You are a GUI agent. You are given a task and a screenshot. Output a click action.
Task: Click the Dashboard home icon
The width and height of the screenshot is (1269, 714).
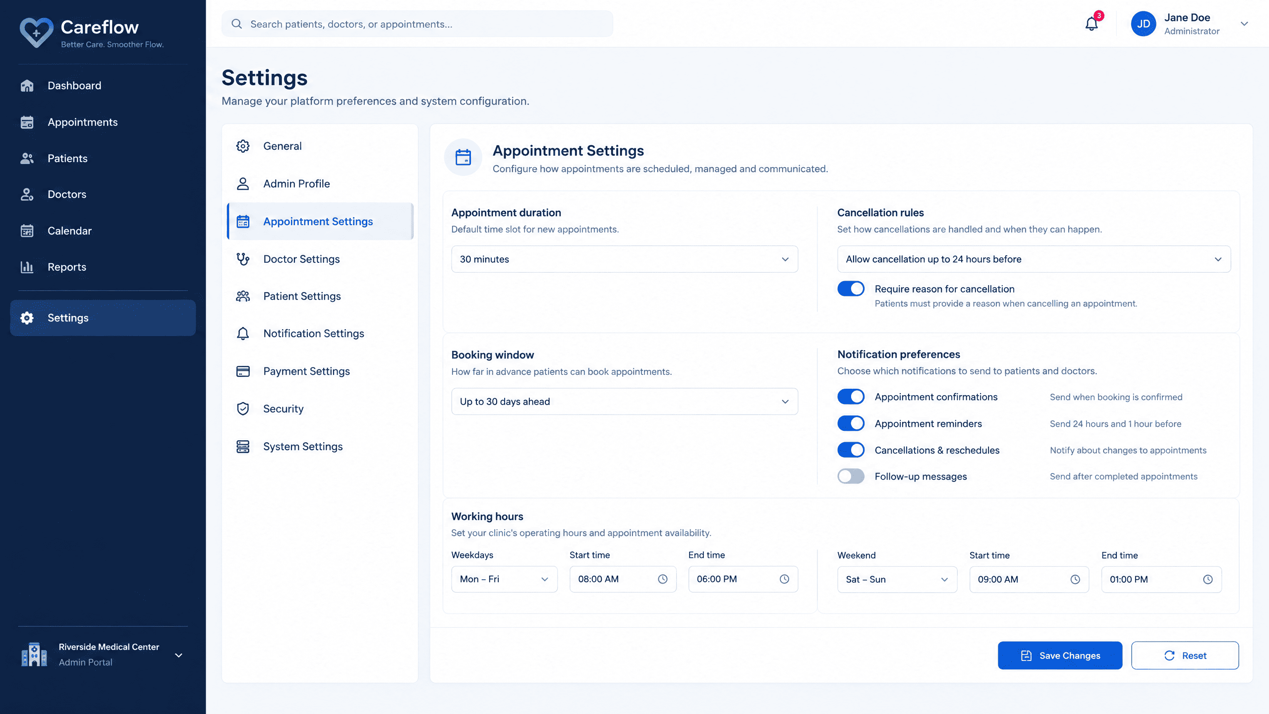(27, 86)
